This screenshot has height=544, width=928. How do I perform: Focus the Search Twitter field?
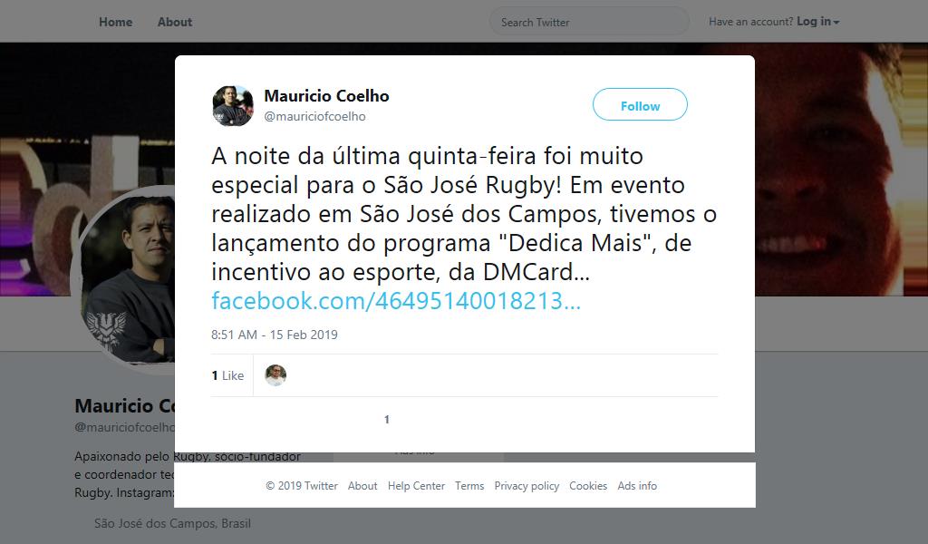[x=589, y=22]
